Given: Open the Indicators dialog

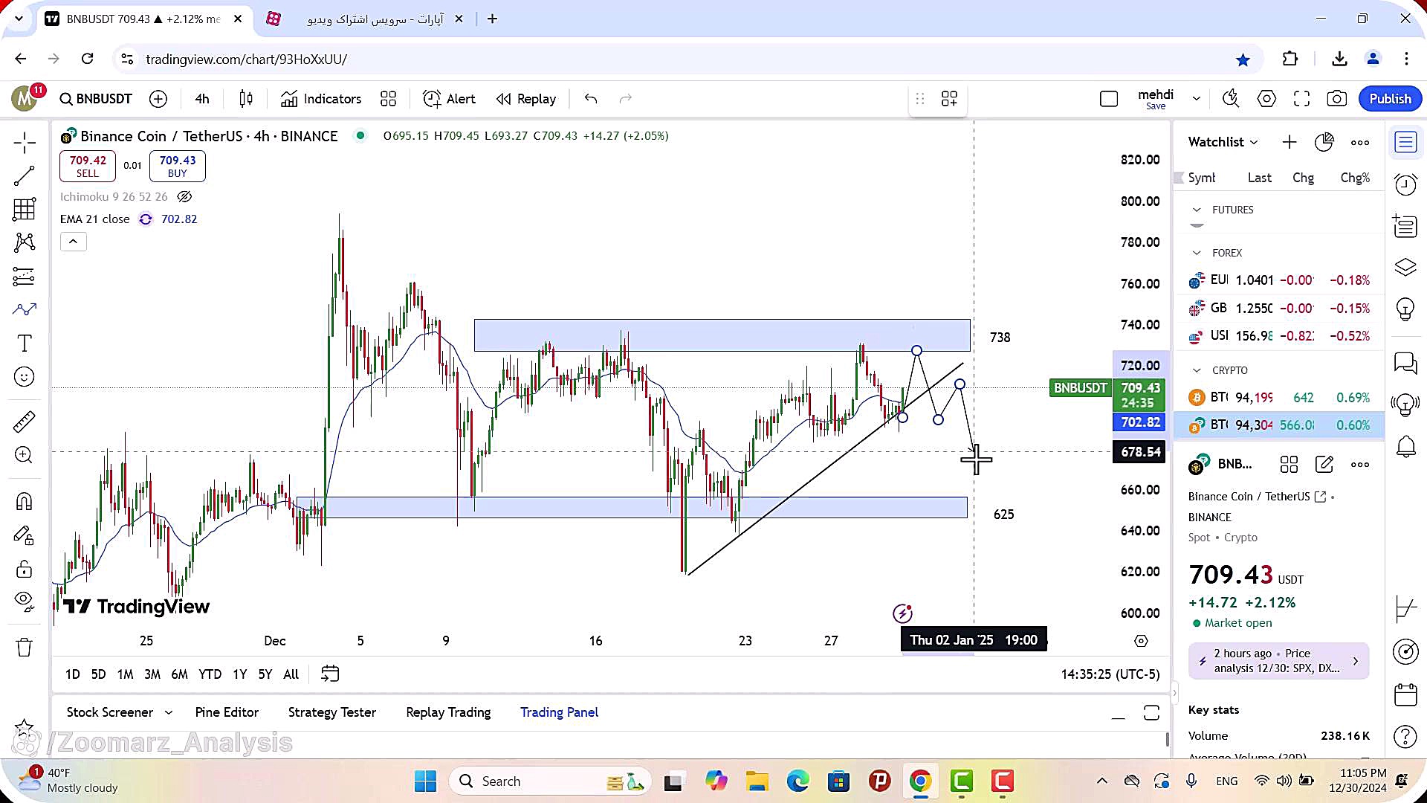Looking at the screenshot, I should [321, 99].
